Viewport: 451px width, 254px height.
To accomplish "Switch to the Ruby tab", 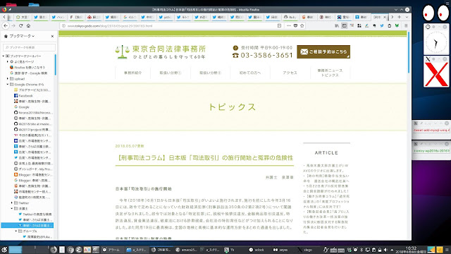I will click(290, 17).
